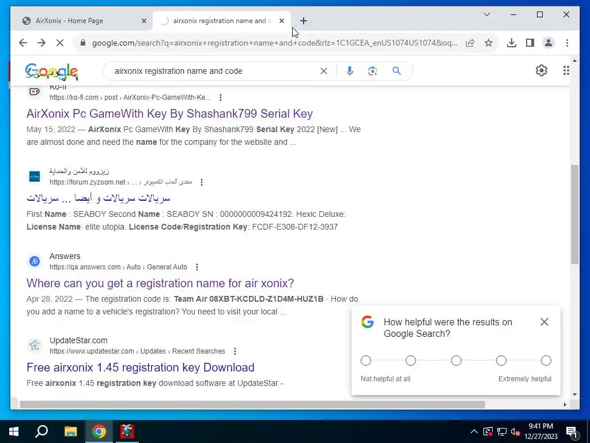Start voice search with the microphone
Screen dimensions: 590x443
coord(350,71)
